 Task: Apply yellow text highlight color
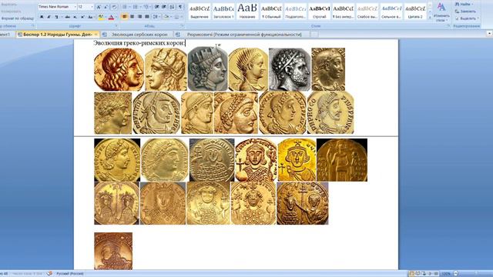[100, 17]
